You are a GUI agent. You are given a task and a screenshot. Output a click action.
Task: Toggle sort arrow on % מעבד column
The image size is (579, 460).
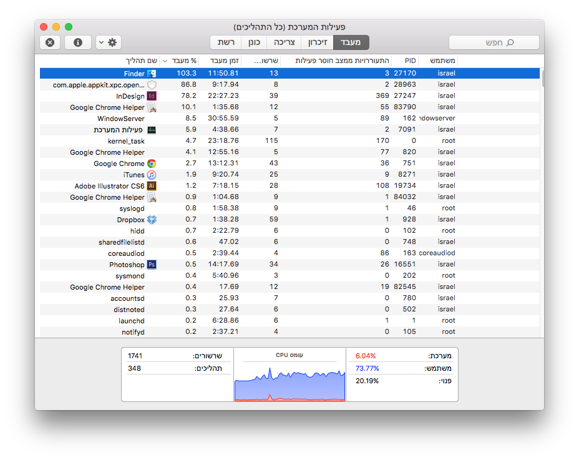pyautogui.click(x=165, y=61)
